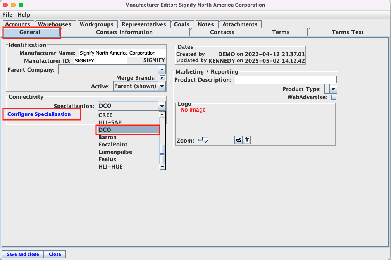
Task: Toggle the Merge Brands checkbox
Action: point(162,78)
